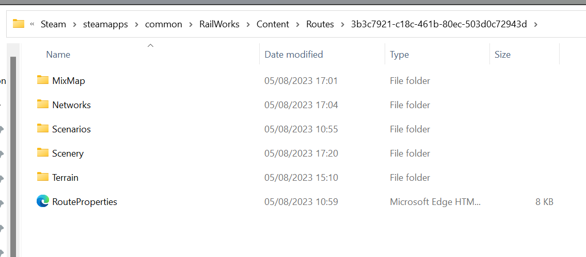
Task: Select the Networks folder icon
Action: coord(42,104)
